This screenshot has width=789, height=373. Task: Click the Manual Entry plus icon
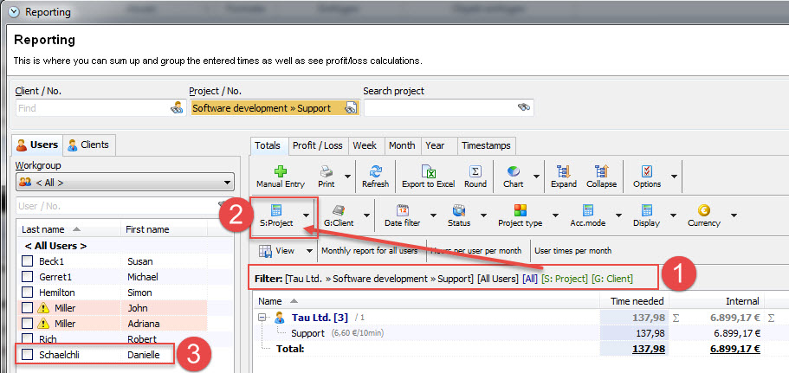coord(280,171)
